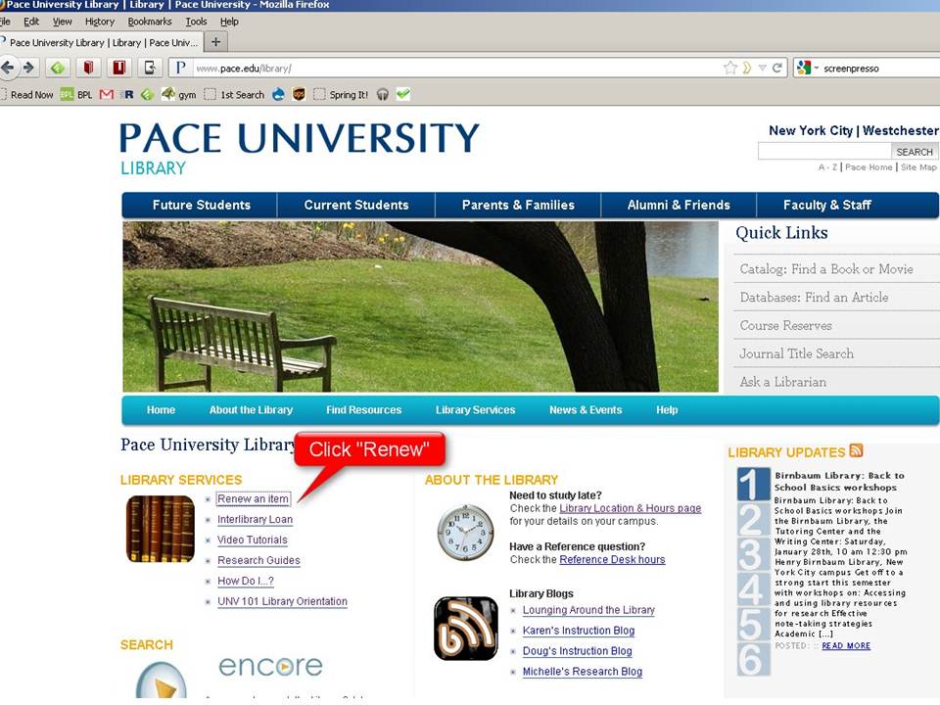Open a new tab with plus button

[215, 42]
